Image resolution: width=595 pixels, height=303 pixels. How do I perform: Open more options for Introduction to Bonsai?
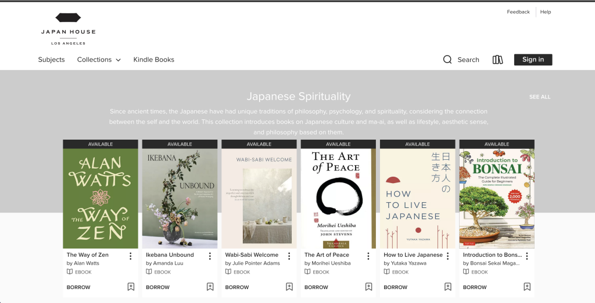coord(527,256)
